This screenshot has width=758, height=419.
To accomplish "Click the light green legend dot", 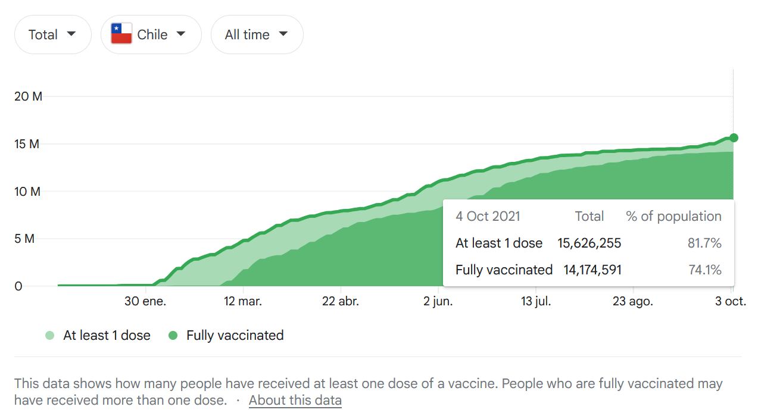I will coord(49,336).
